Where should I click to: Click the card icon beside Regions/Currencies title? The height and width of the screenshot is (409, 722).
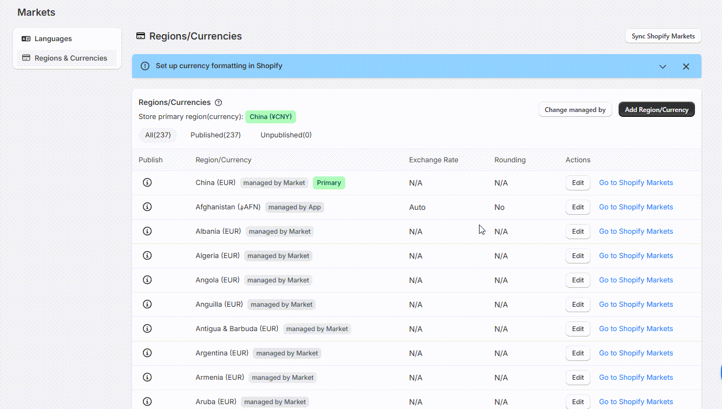tap(141, 36)
